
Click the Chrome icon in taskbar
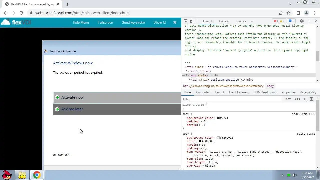(37, 175)
